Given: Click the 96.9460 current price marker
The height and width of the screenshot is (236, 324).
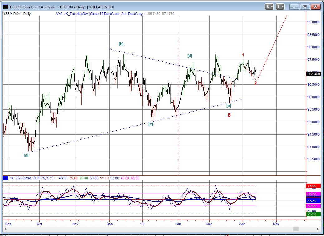Looking at the screenshot, I should [x=313, y=74].
